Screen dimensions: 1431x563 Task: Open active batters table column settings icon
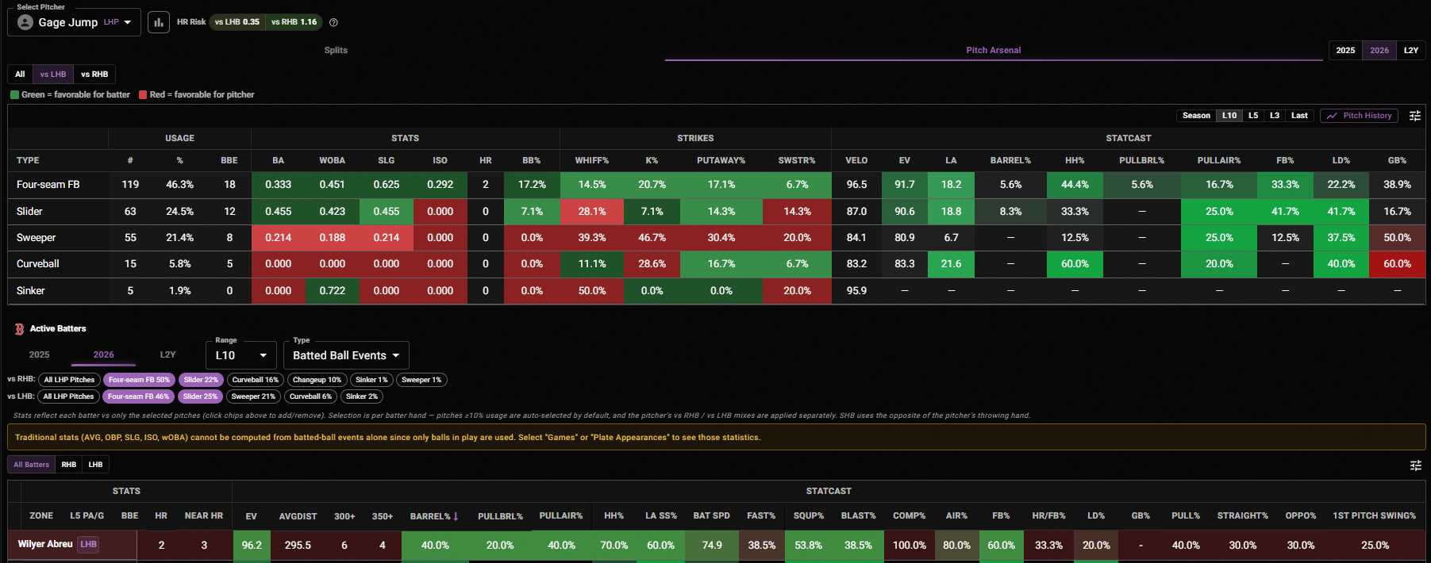point(1415,465)
